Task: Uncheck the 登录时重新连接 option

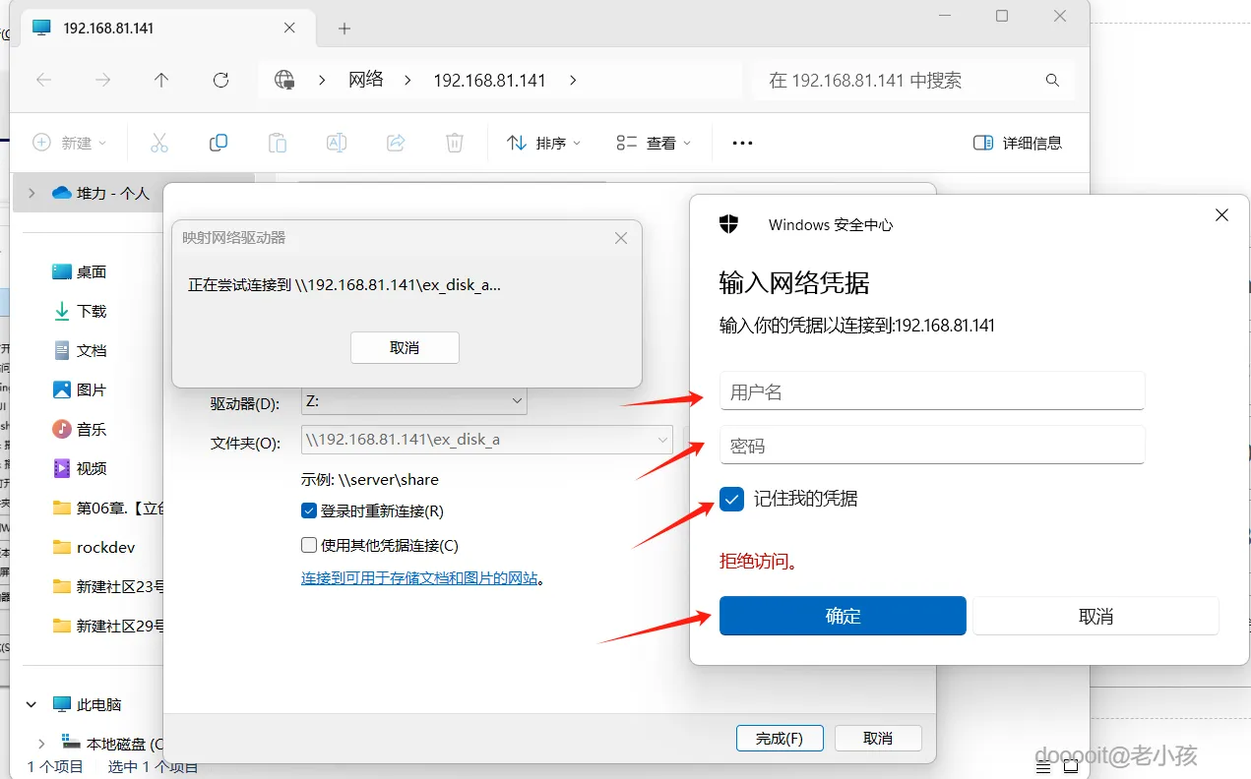Action: pyautogui.click(x=308, y=510)
